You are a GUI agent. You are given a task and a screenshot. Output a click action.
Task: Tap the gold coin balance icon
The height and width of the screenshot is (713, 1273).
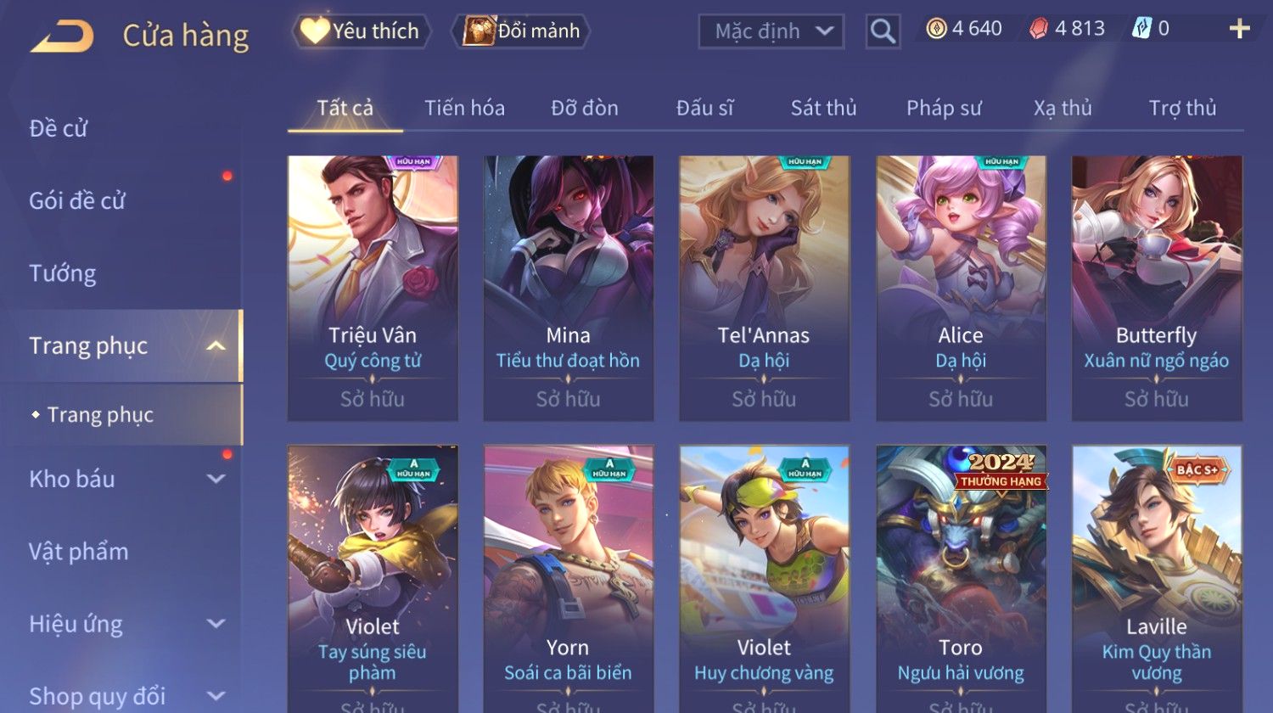tap(936, 29)
